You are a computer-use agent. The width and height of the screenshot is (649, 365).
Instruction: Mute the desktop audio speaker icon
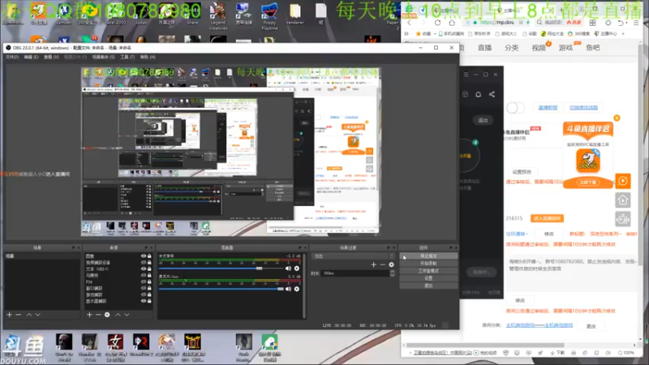pyautogui.click(x=288, y=268)
